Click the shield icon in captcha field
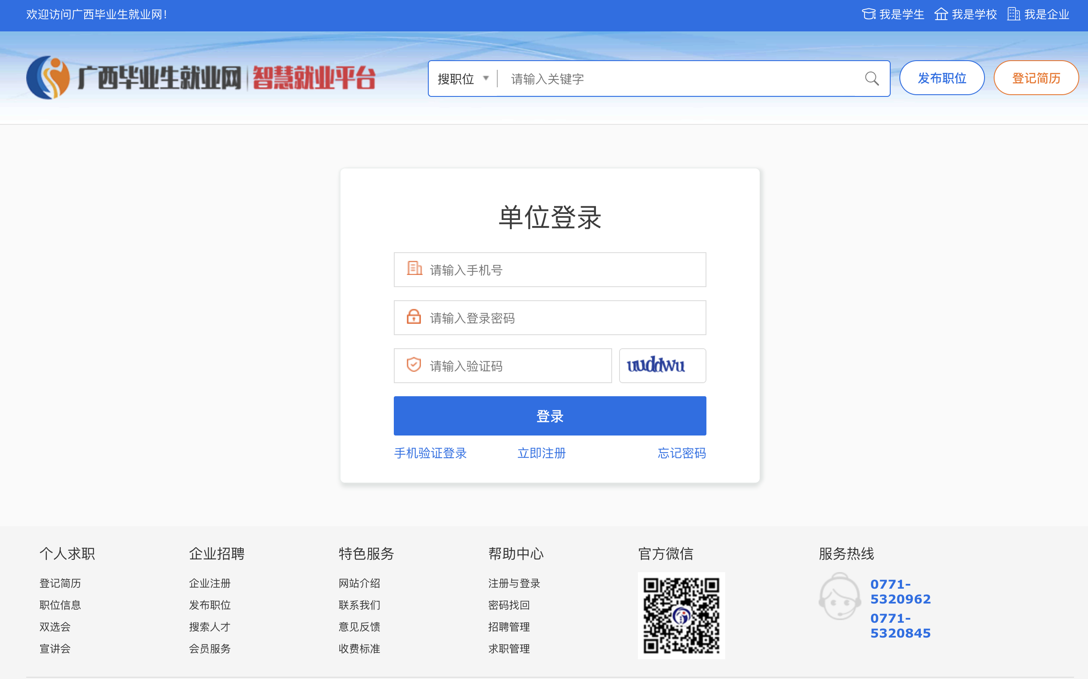The width and height of the screenshot is (1088, 679). [413, 365]
